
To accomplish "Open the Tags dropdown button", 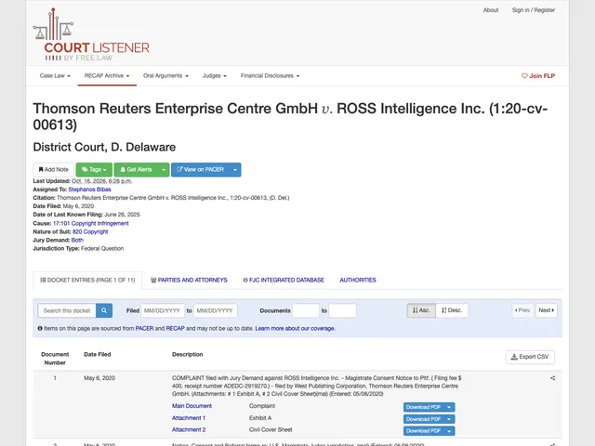I will (x=94, y=169).
